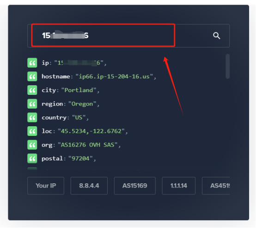Select the partially visible AS451 button
Image resolution: width=256 pixels, height=228 pixels.
216,186
